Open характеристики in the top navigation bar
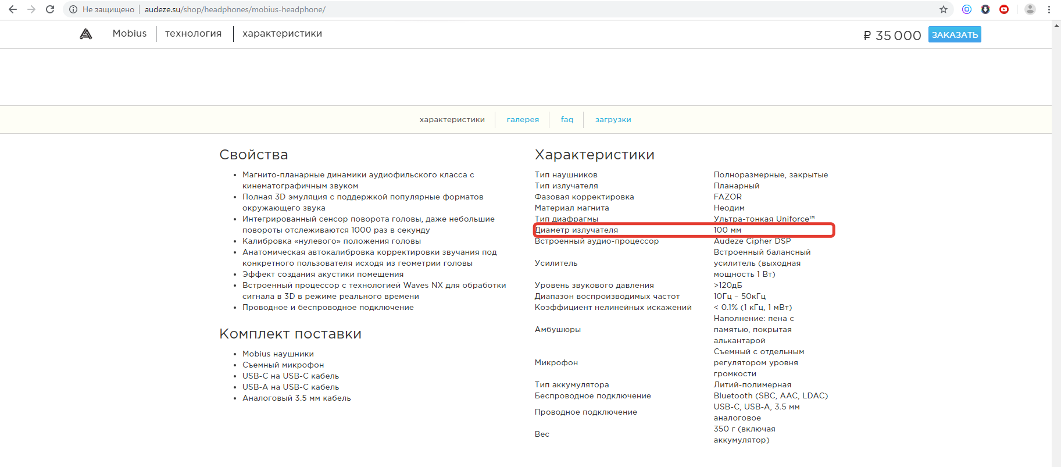The image size is (1061, 467). pyautogui.click(x=282, y=34)
